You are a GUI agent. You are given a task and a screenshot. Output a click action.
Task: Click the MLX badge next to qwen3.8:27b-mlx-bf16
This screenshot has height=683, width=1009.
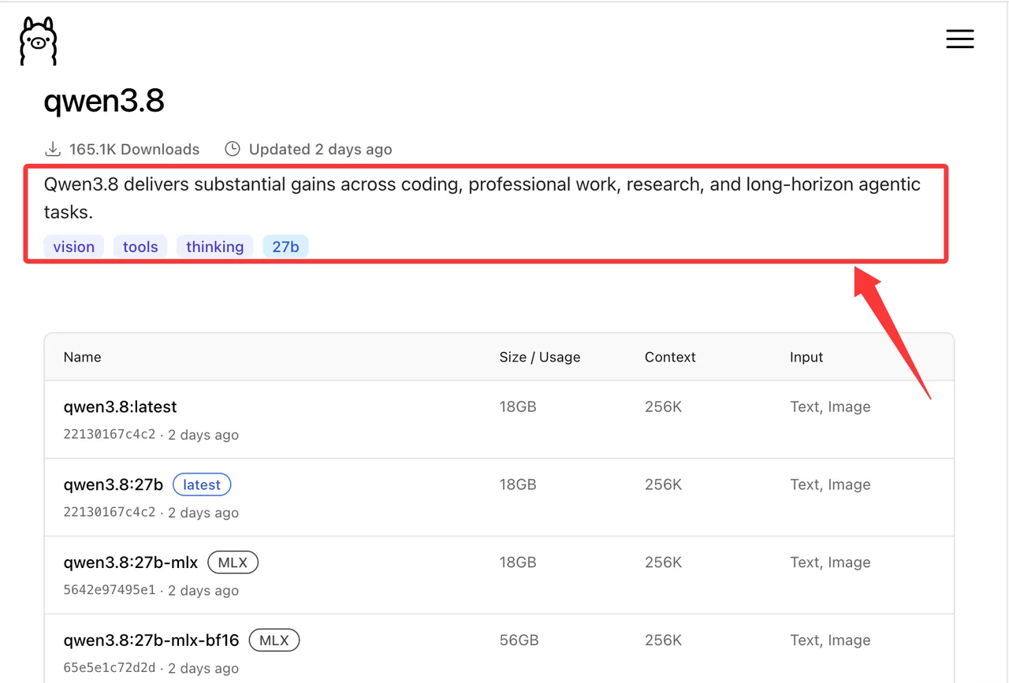click(274, 640)
